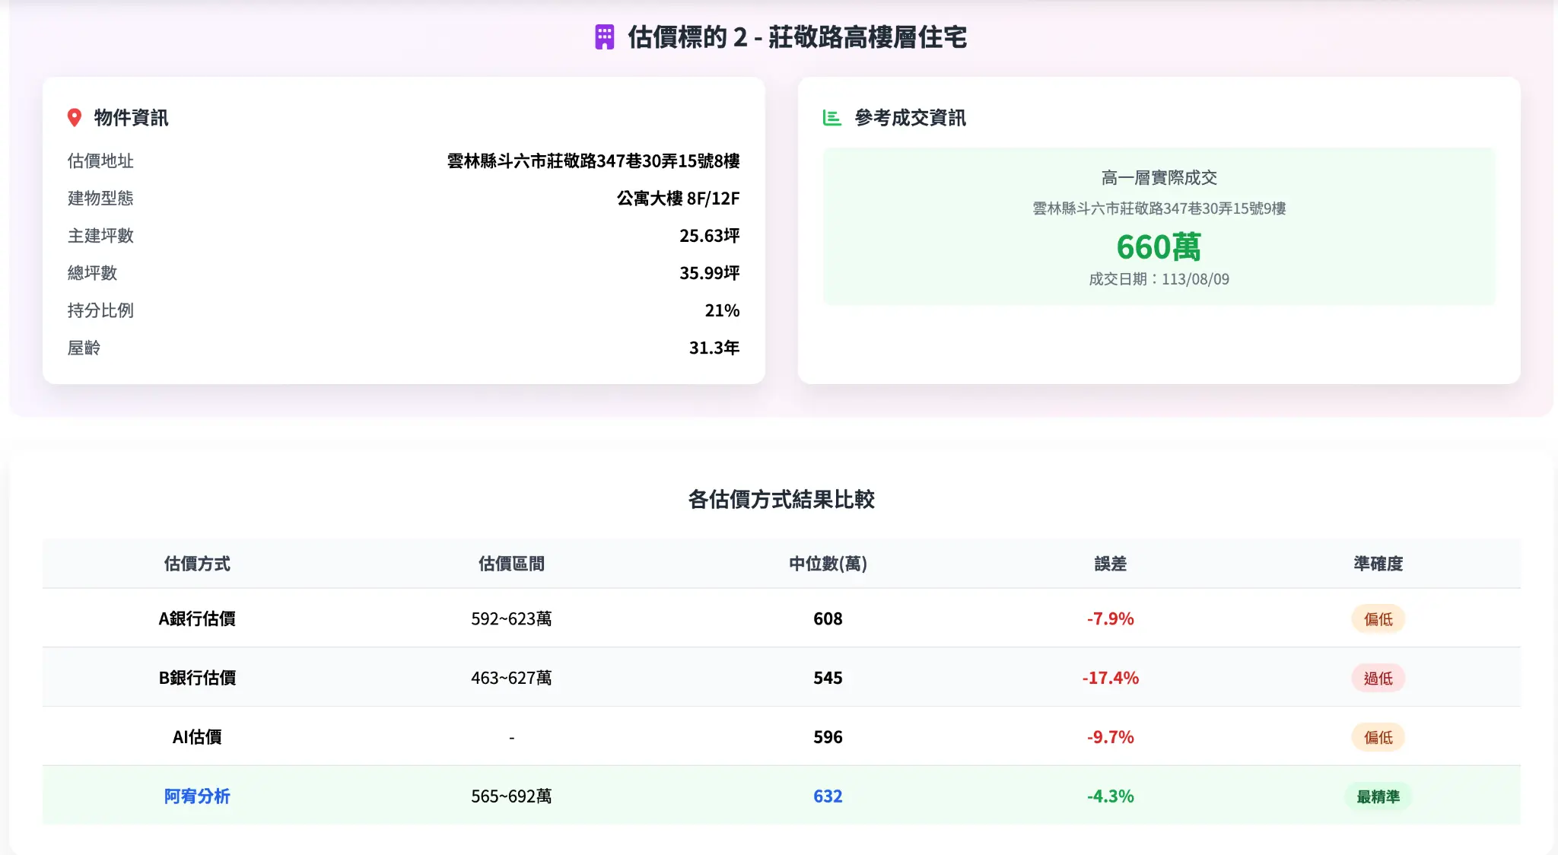
Task: Select the 偏低 accuracy badge for A銀行估價
Action: click(1378, 618)
